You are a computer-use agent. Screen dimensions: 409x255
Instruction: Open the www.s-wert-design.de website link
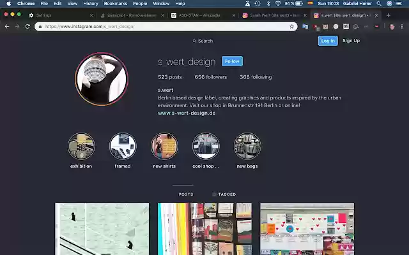(x=187, y=113)
